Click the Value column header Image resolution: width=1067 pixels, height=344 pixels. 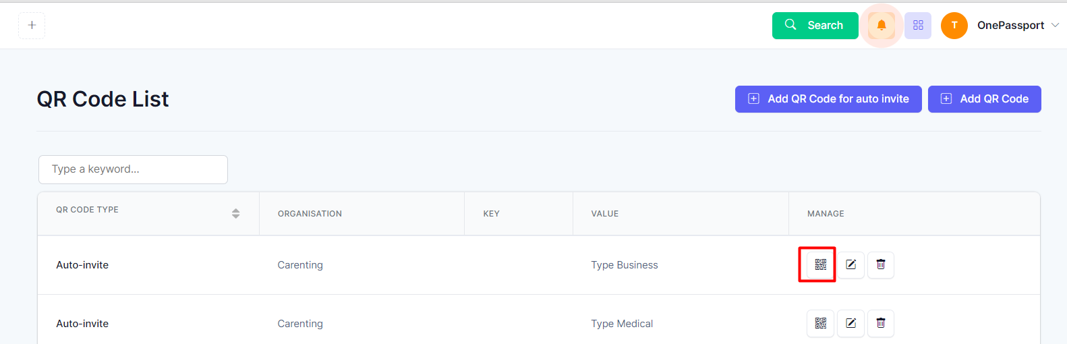point(604,214)
